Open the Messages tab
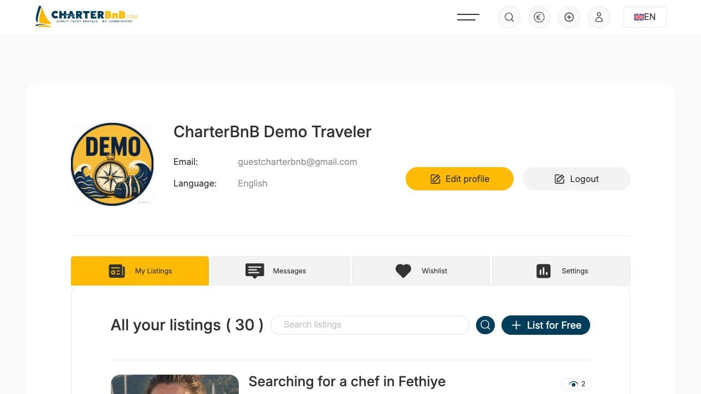 pyautogui.click(x=280, y=271)
